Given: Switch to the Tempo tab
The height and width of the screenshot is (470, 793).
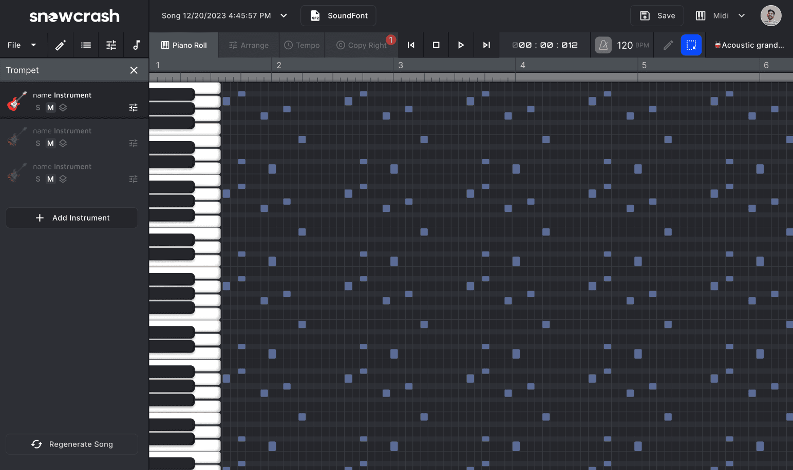Looking at the screenshot, I should [x=302, y=45].
